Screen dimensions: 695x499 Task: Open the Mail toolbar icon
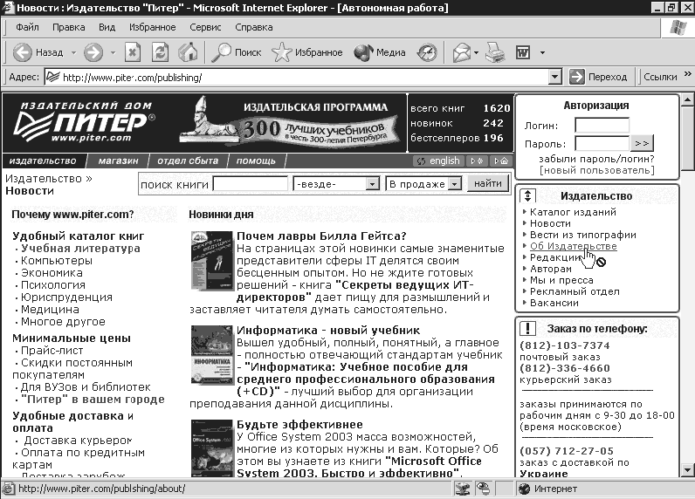(x=462, y=52)
